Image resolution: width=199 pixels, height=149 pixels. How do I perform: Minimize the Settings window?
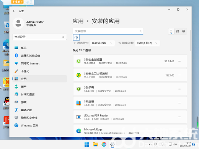point(169,10)
